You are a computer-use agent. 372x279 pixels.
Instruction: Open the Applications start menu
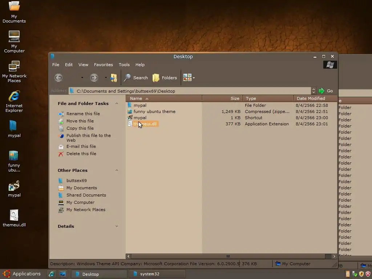(x=22, y=274)
